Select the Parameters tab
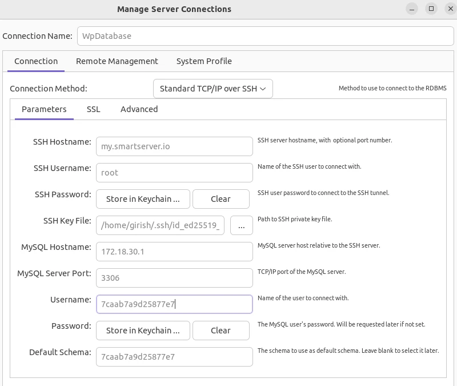 (x=44, y=109)
